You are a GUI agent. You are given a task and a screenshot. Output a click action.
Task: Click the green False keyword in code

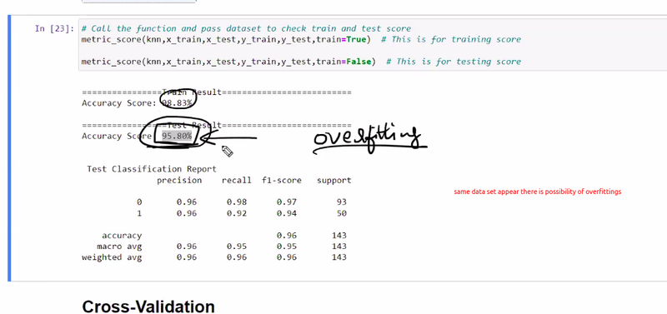point(359,62)
